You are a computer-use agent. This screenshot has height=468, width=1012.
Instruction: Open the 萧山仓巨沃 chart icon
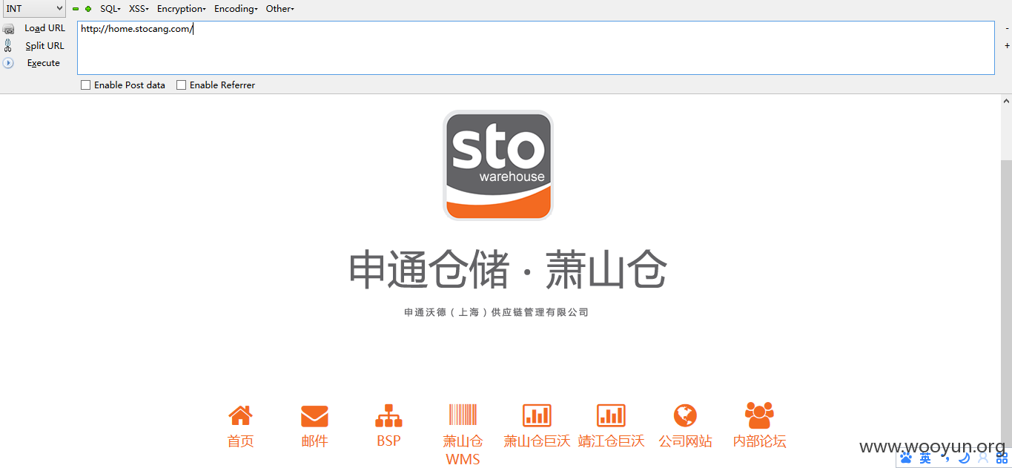537,415
